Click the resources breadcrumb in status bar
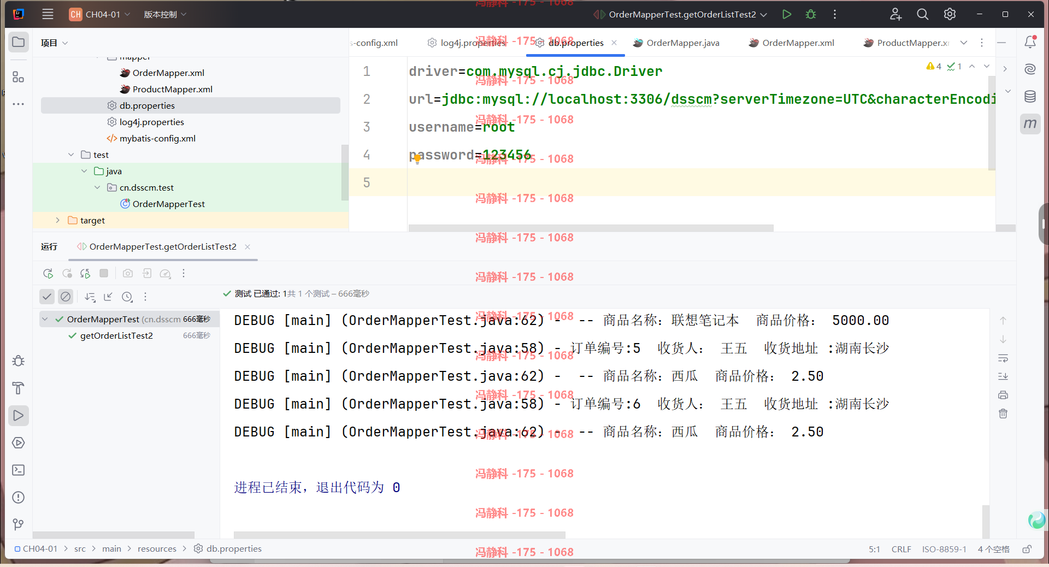Screen dimensions: 1049x567 tap(157, 549)
